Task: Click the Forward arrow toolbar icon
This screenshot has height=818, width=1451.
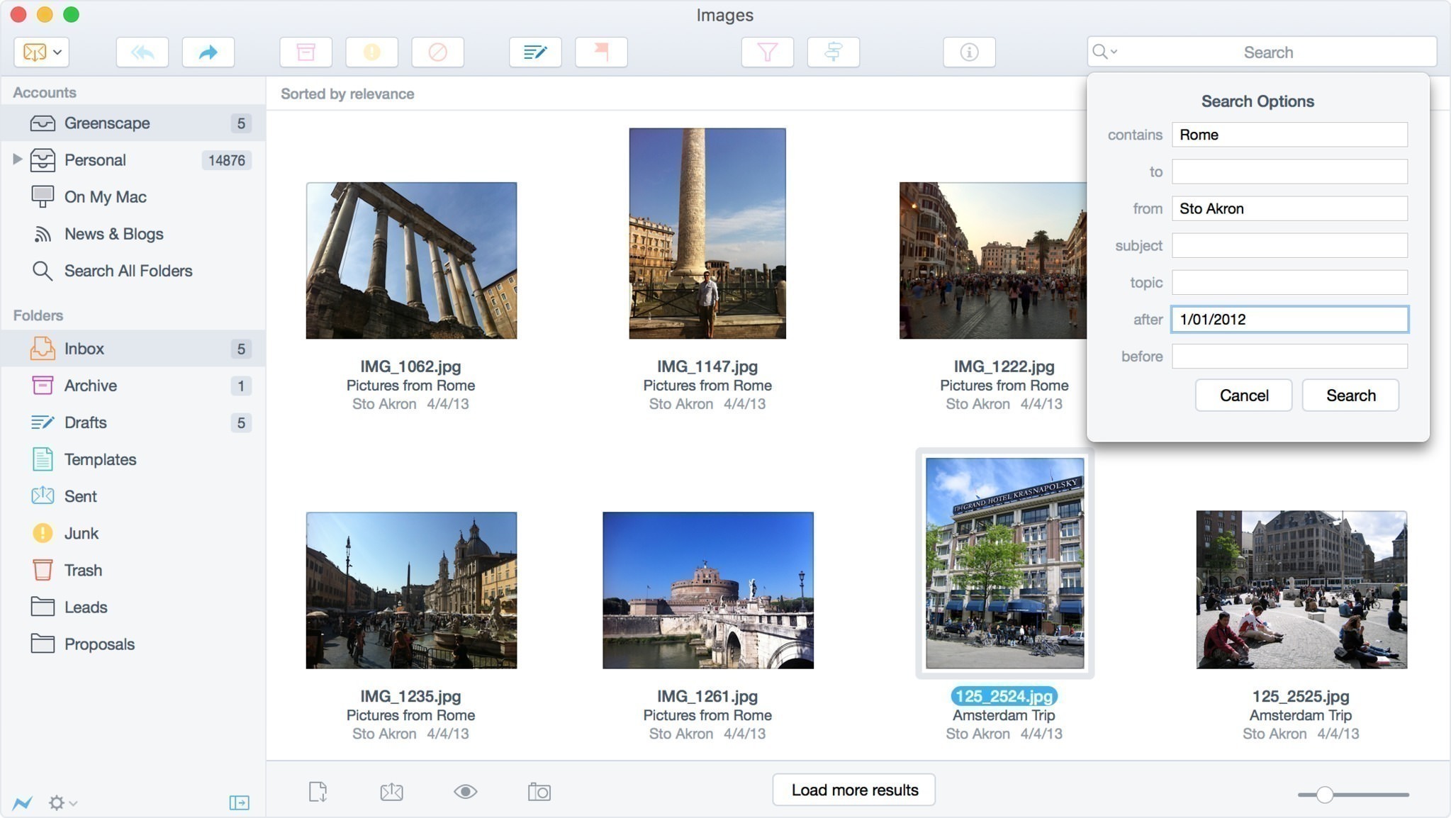Action: (208, 52)
